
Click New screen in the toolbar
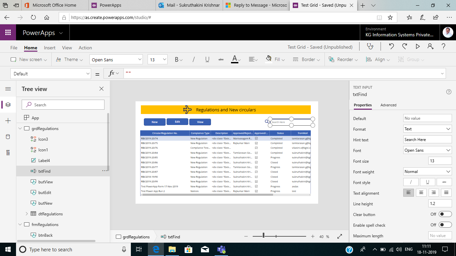[29, 59]
